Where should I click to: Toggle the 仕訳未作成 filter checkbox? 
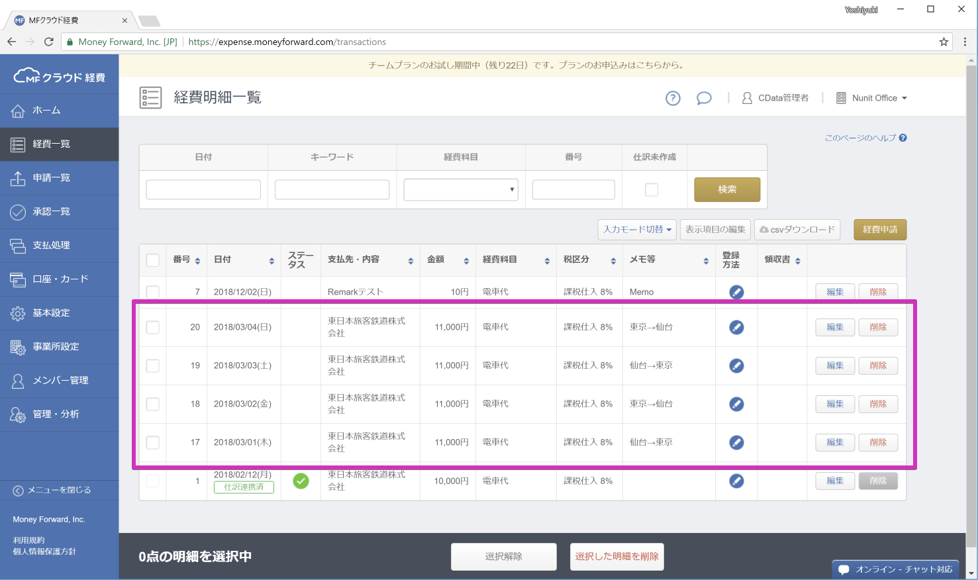(652, 189)
